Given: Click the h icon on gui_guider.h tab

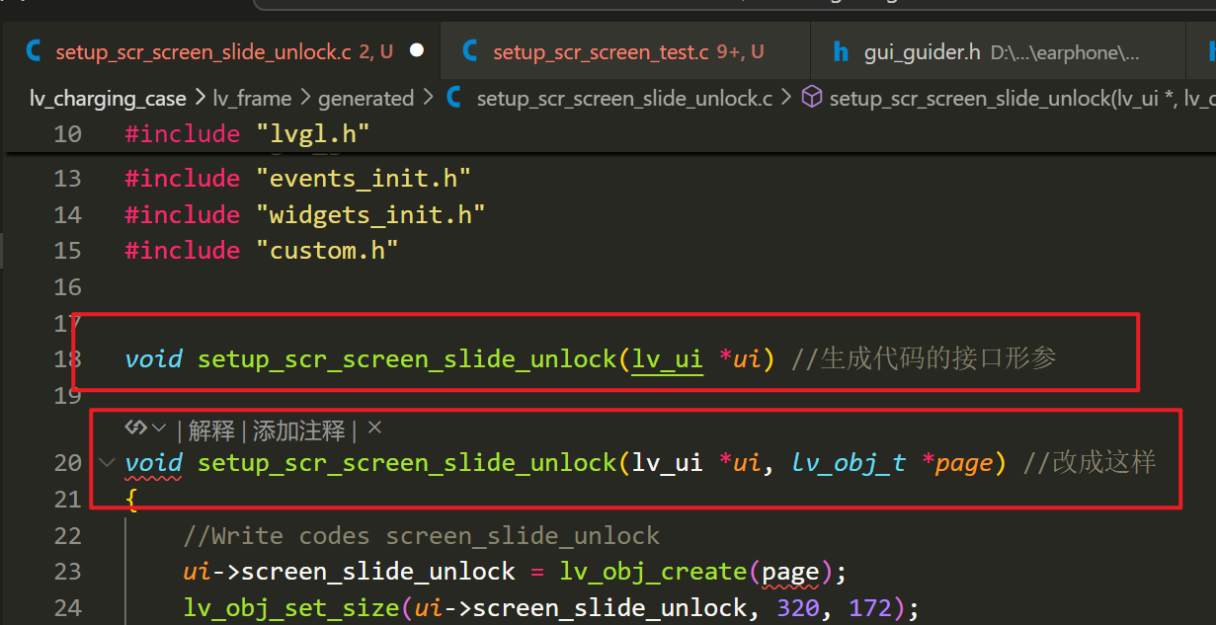Looking at the screenshot, I should [x=841, y=51].
